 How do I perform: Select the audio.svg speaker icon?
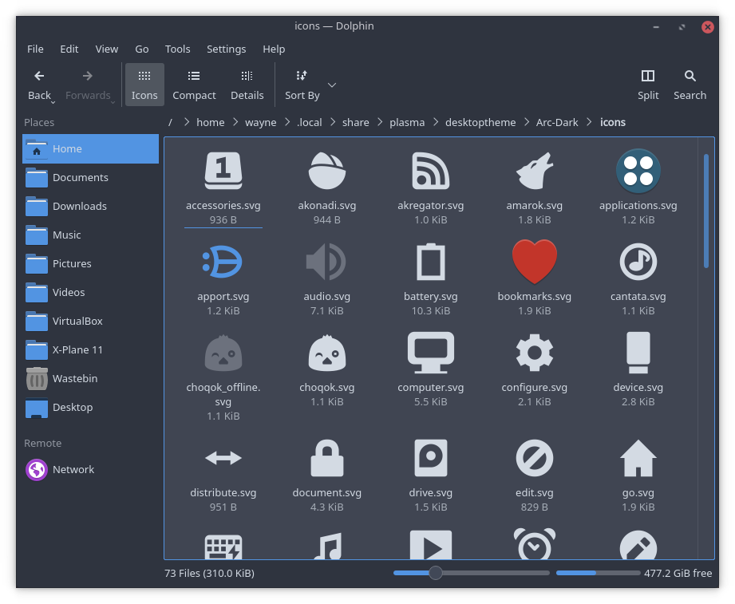[x=326, y=262]
